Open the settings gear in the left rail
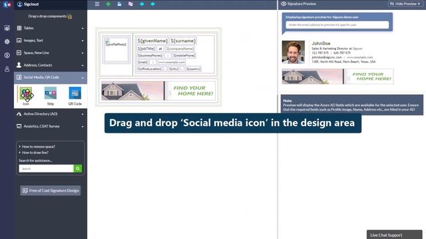 click(7, 41)
